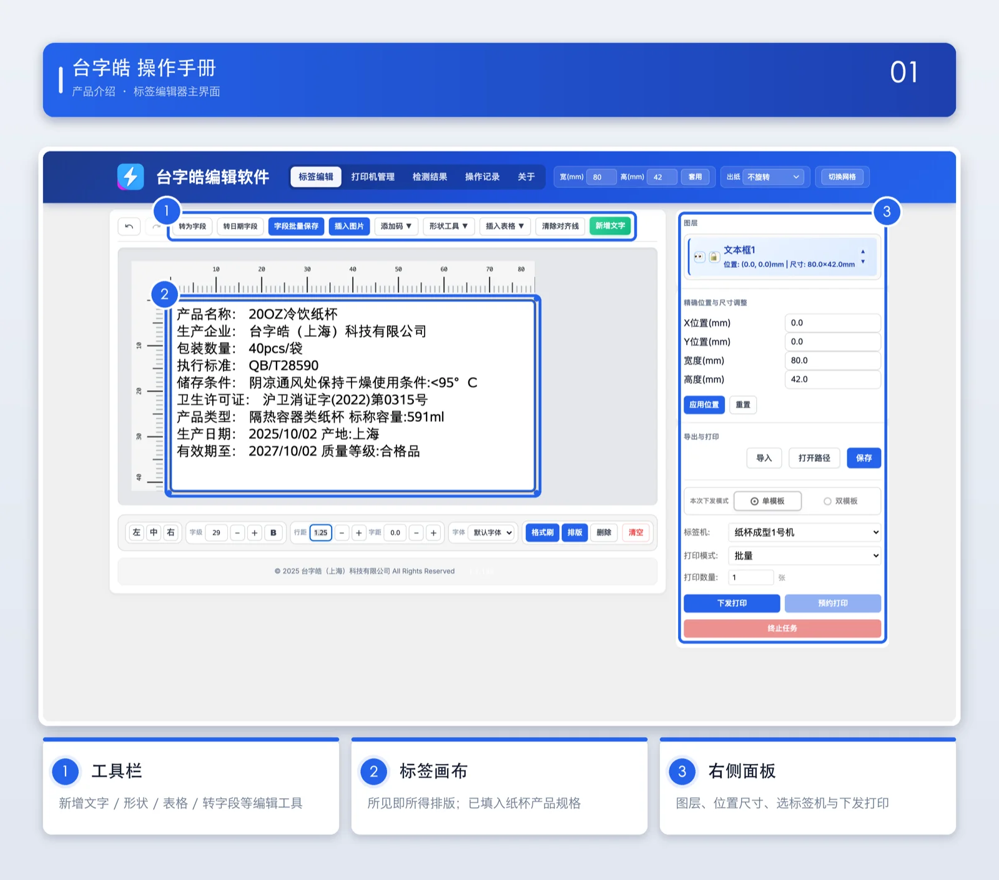Image resolution: width=999 pixels, height=880 pixels.
Task: Open 检测结果 tab
Action: (430, 177)
